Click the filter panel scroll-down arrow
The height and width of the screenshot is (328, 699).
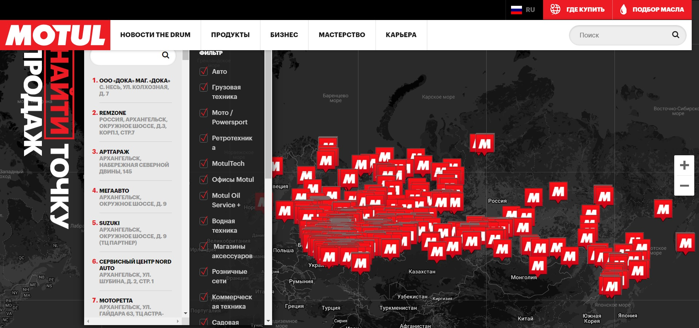pyautogui.click(x=268, y=321)
